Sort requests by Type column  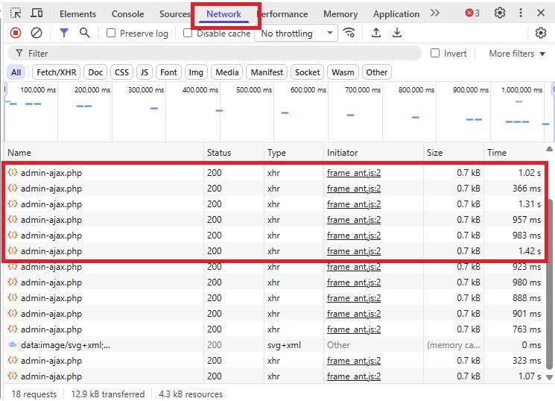point(294,153)
